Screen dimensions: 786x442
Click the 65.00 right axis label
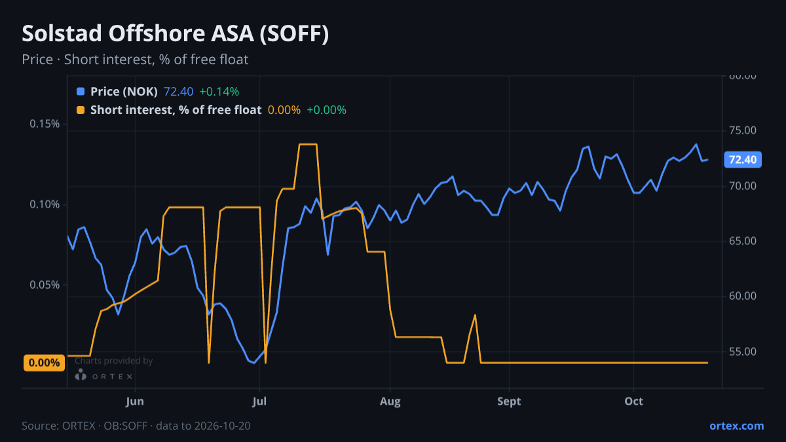coord(742,241)
